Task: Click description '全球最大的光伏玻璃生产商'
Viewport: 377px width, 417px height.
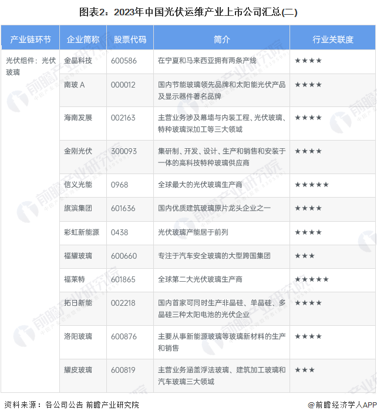Action: point(200,184)
